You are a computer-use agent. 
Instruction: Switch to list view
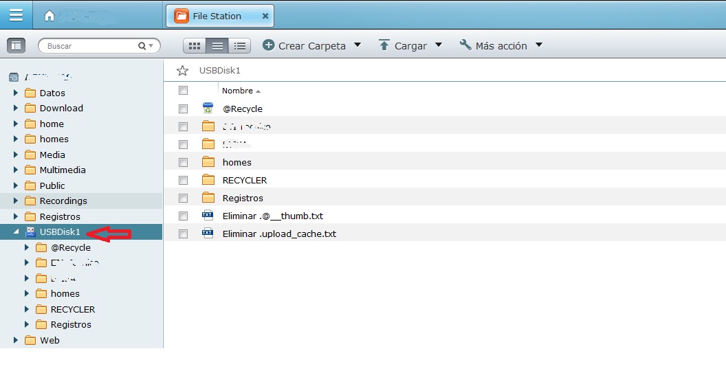pyautogui.click(x=217, y=46)
